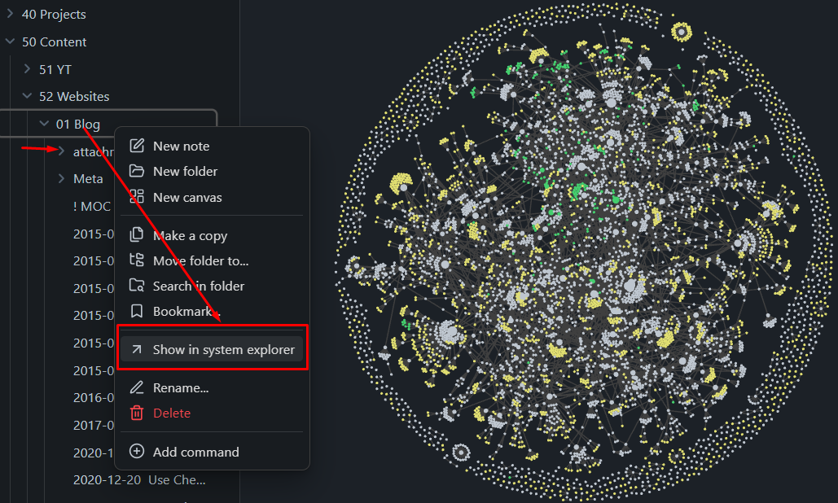This screenshot has width=838, height=503.
Task: Click the Bookmark icon in the menu
Action: (137, 311)
